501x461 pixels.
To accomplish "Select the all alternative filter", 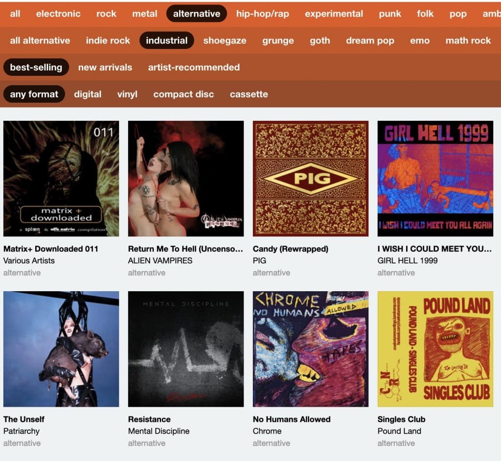I will click(x=40, y=41).
